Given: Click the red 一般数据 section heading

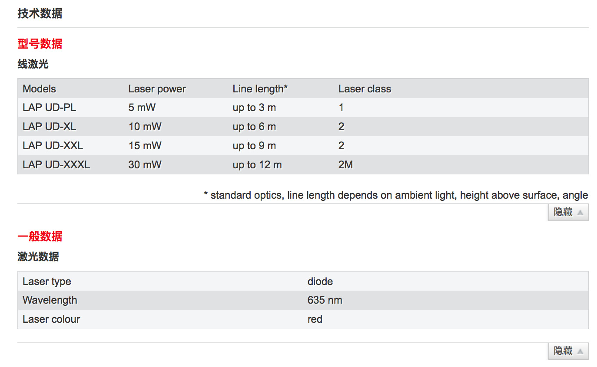Looking at the screenshot, I should [x=40, y=236].
